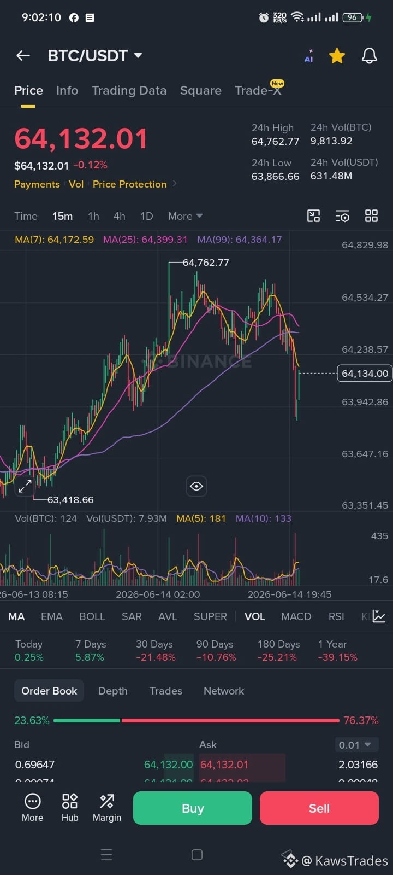Open the Hub icon
Viewport: 393px width, 875px height.
tap(70, 808)
